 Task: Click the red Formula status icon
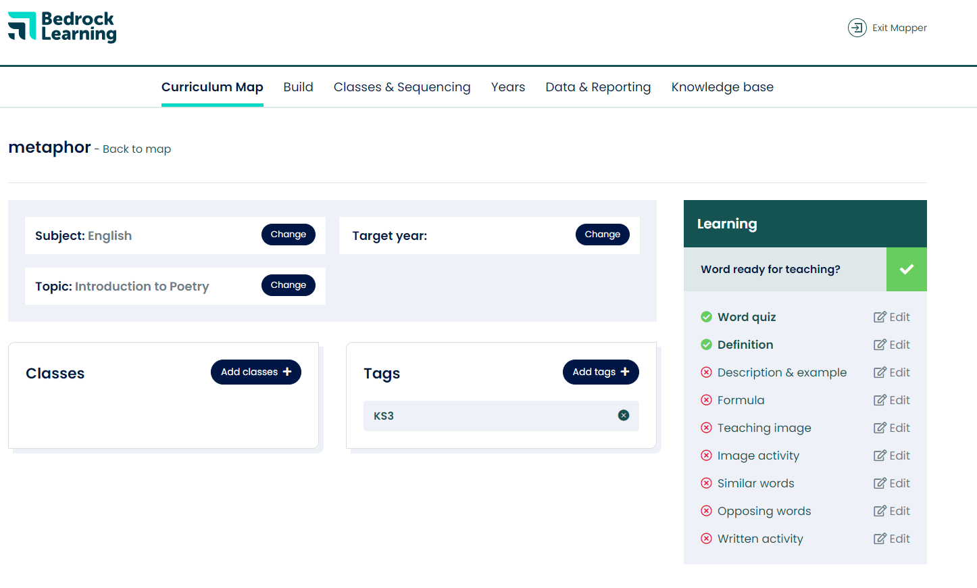pos(706,400)
